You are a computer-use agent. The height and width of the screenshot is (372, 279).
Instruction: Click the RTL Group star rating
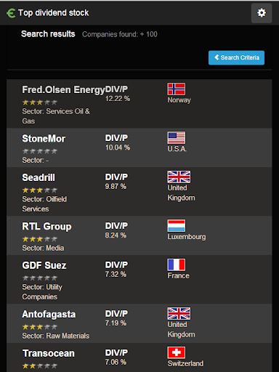[40, 239]
